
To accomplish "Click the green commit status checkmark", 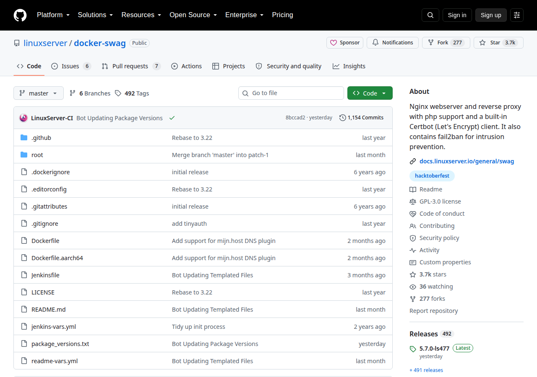I will [172, 118].
